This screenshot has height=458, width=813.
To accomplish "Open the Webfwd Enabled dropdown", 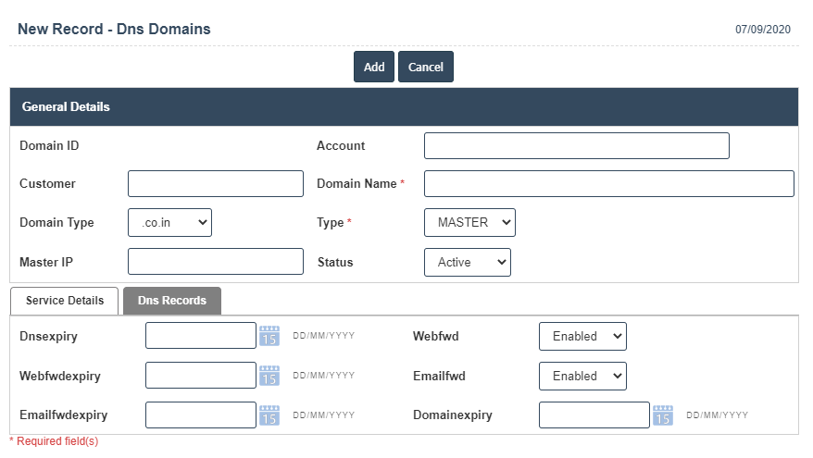I will pos(582,337).
